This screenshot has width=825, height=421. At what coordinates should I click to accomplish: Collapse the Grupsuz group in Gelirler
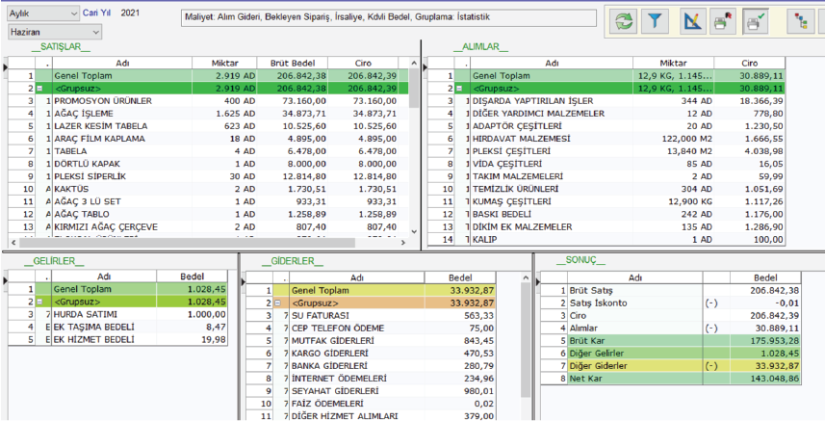pos(44,302)
